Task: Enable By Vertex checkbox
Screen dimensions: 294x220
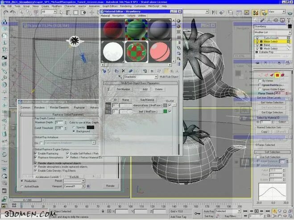Action: pyautogui.click(x=260, y=81)
